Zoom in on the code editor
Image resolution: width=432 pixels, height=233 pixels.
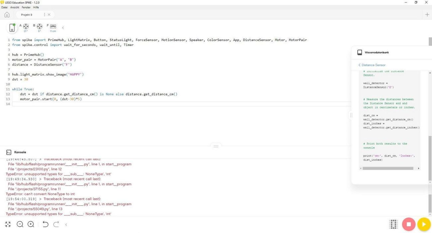tap(31, 224)
